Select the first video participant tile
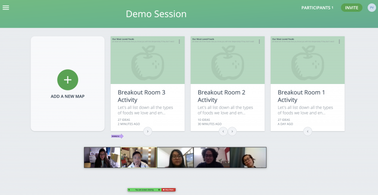The height and width of the screenshot is (195, 378). pyautogui.click(x=102, y=158)
